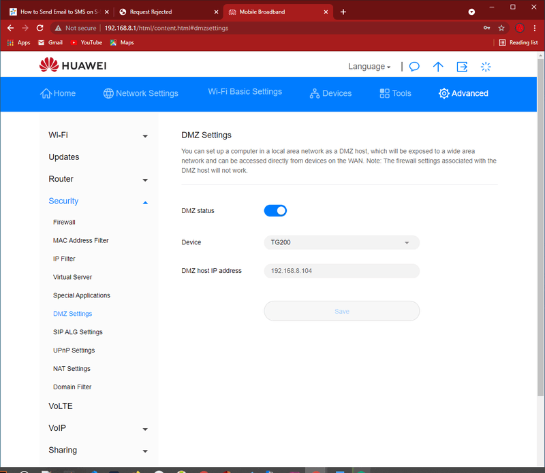Open the Updates sidebar item
This screenshot has height=473, width=545.
(64, 157)
